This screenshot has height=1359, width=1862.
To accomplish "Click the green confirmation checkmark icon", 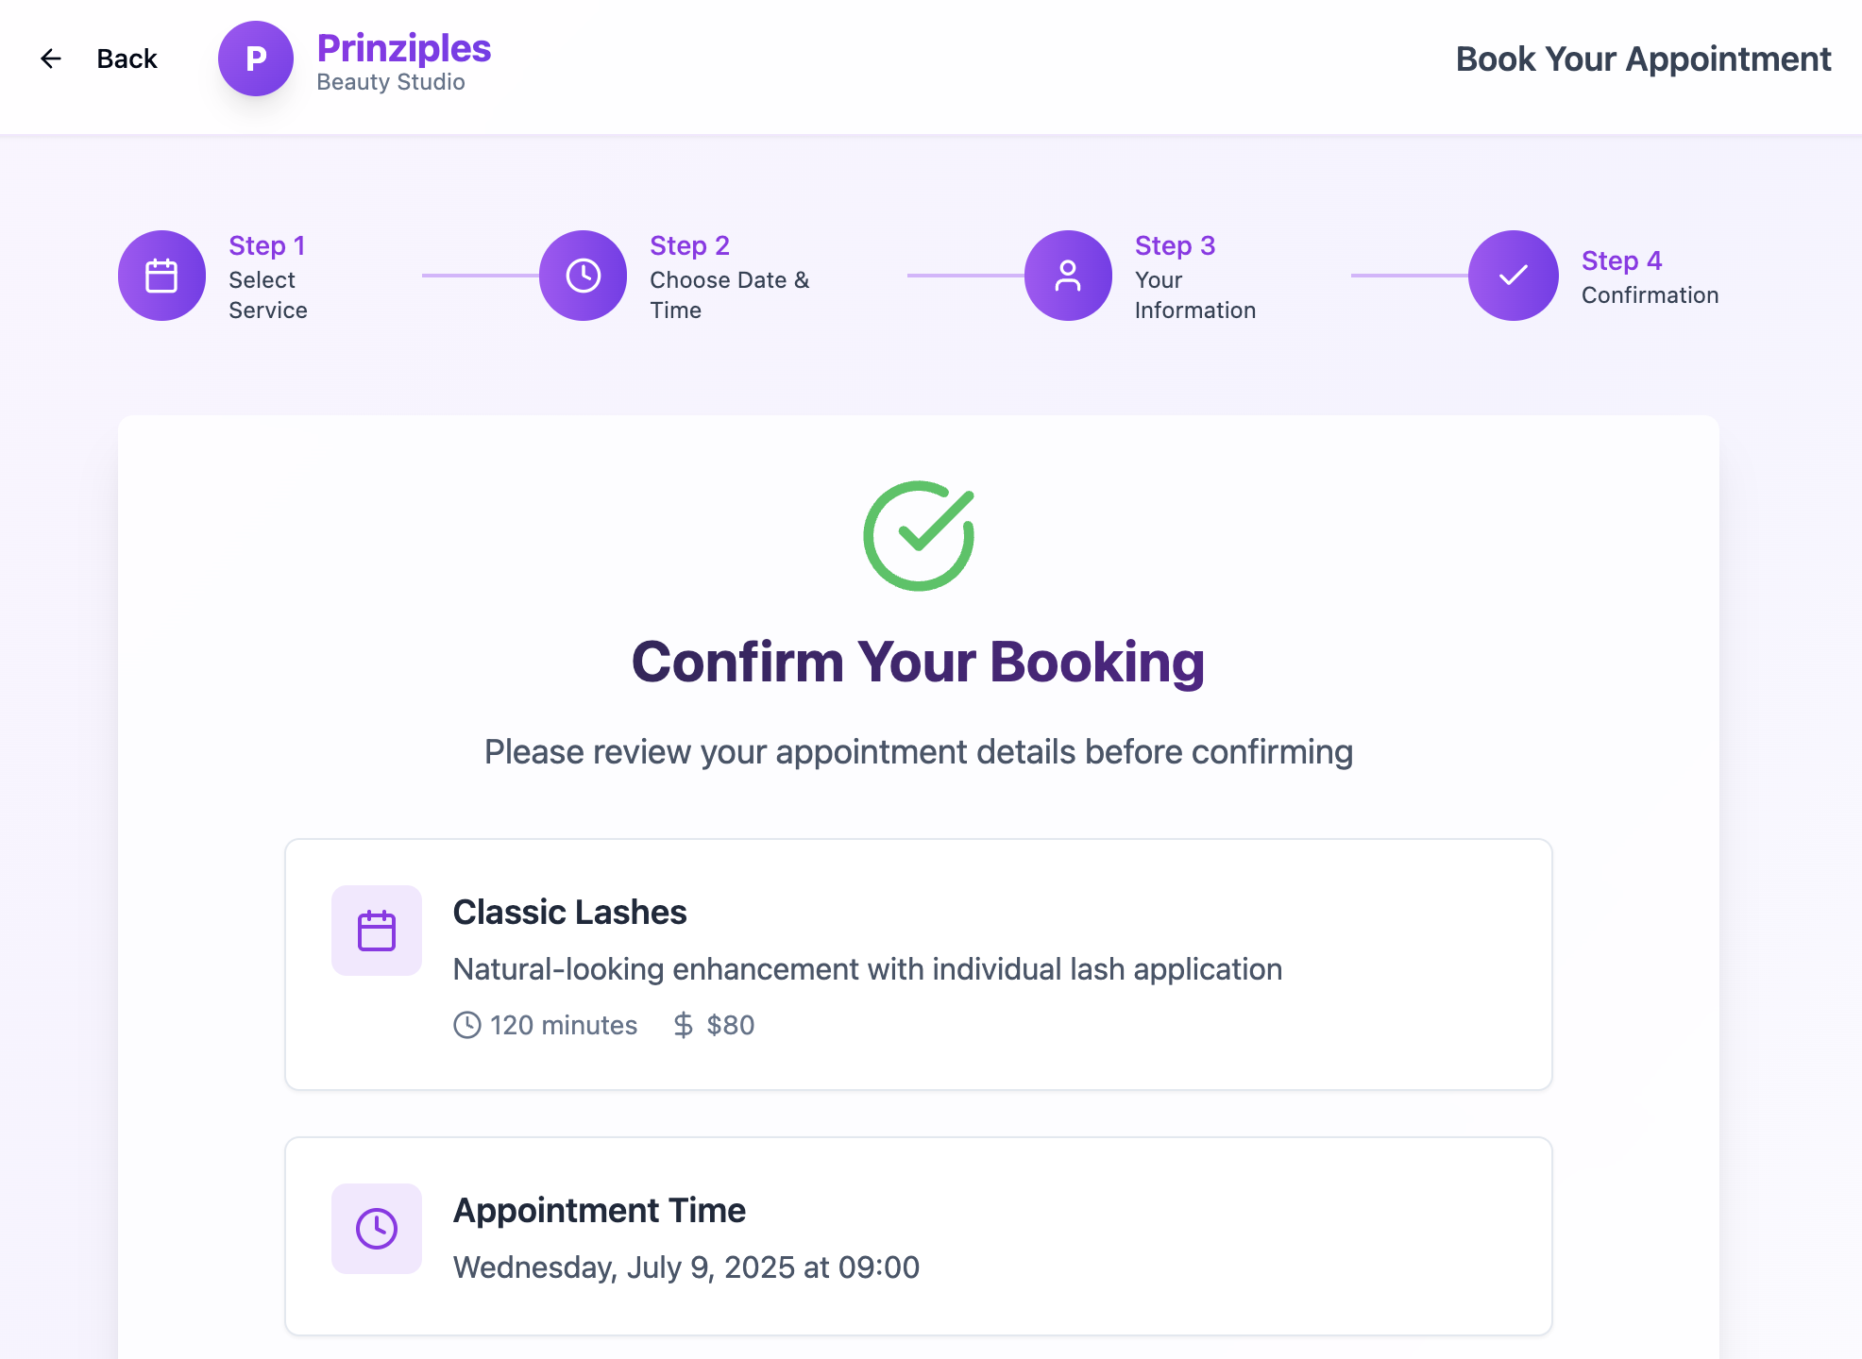I will pos(919,536).
